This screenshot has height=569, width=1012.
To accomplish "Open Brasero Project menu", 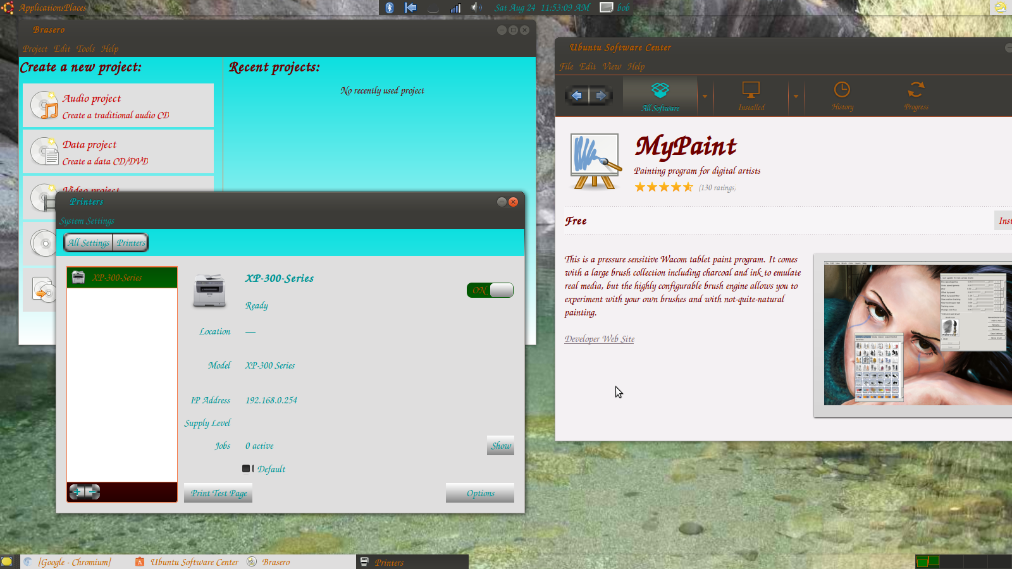I will tap(35, 49).
